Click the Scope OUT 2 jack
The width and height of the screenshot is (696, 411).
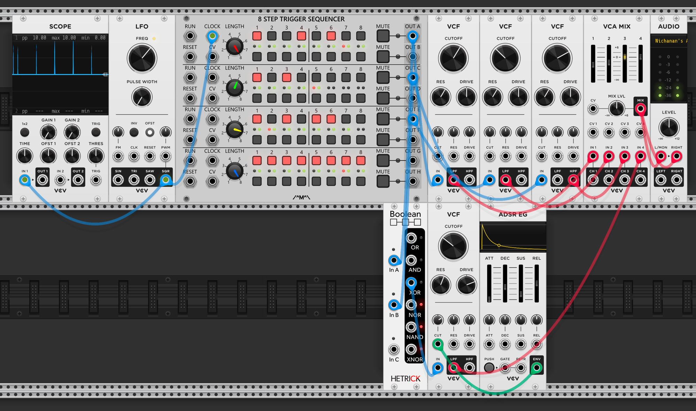78,180
